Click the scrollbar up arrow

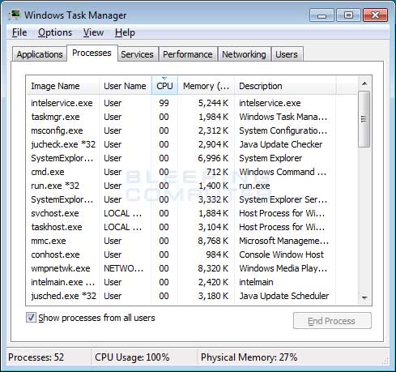[x=364, y=83]
